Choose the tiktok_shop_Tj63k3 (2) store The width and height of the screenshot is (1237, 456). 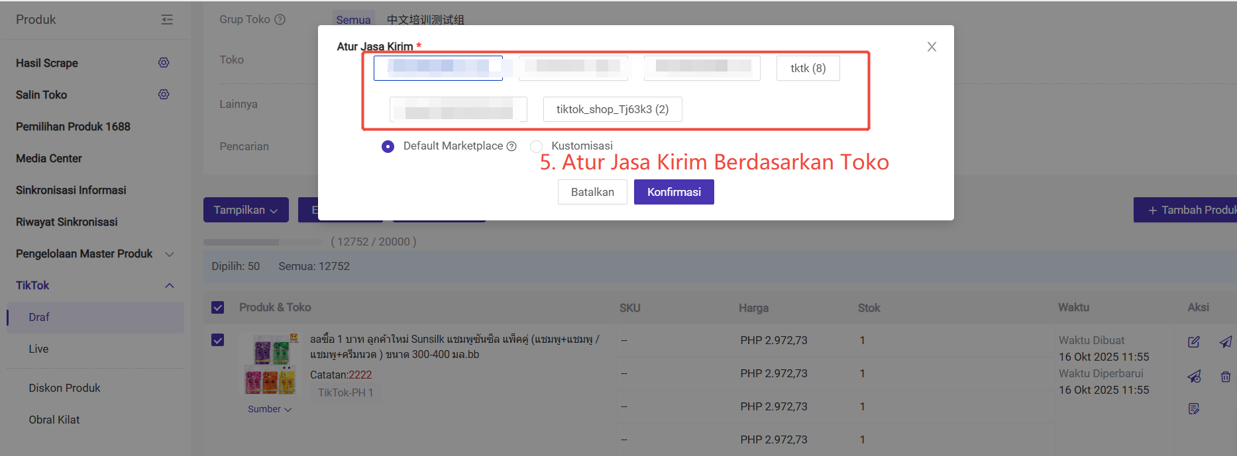coord(612,109)
